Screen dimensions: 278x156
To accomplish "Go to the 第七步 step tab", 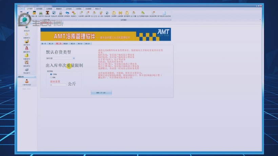I will [87, 44].
